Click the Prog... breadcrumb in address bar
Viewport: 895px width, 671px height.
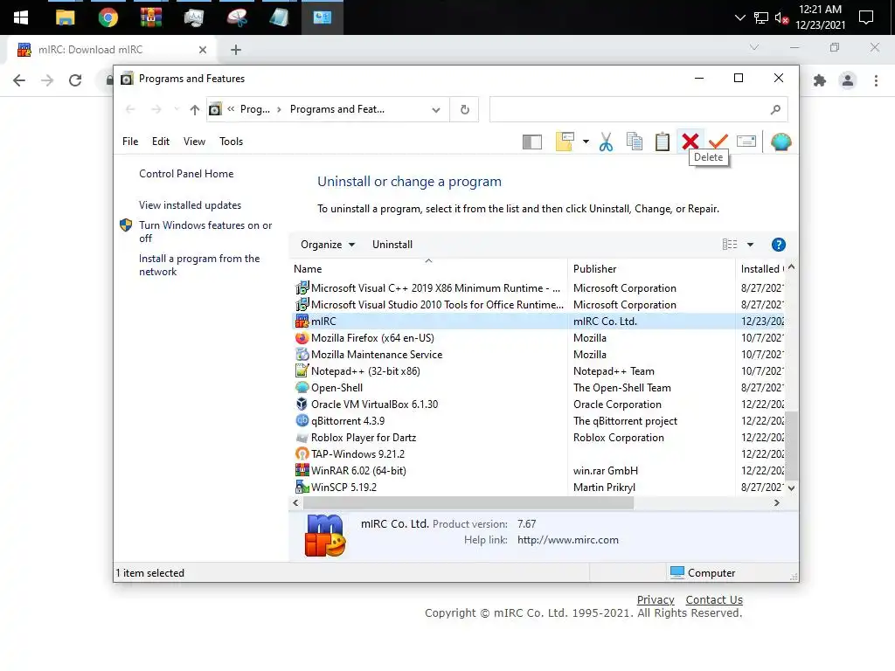coord(255,109)
